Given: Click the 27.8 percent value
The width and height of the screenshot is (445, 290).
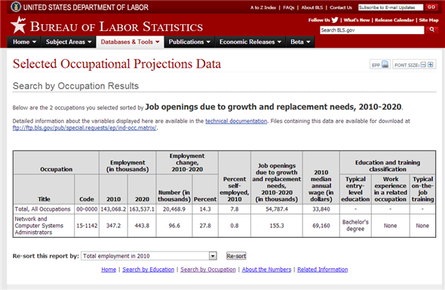Looking at the screenshot, I should click(205, 226).
